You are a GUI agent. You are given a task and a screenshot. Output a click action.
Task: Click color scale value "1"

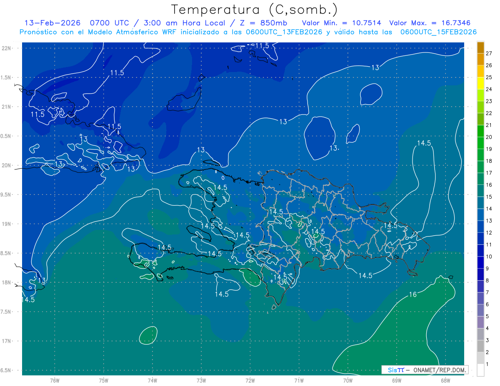coord(487,364)
